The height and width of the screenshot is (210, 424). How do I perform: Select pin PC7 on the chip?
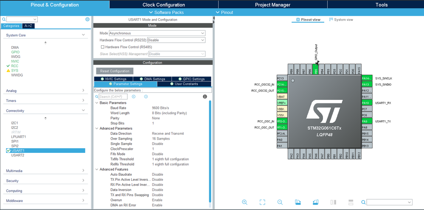(367, 109)
